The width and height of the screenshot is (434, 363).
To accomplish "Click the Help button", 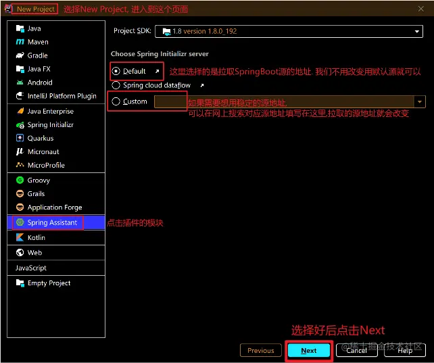I will tap(405, 351).
